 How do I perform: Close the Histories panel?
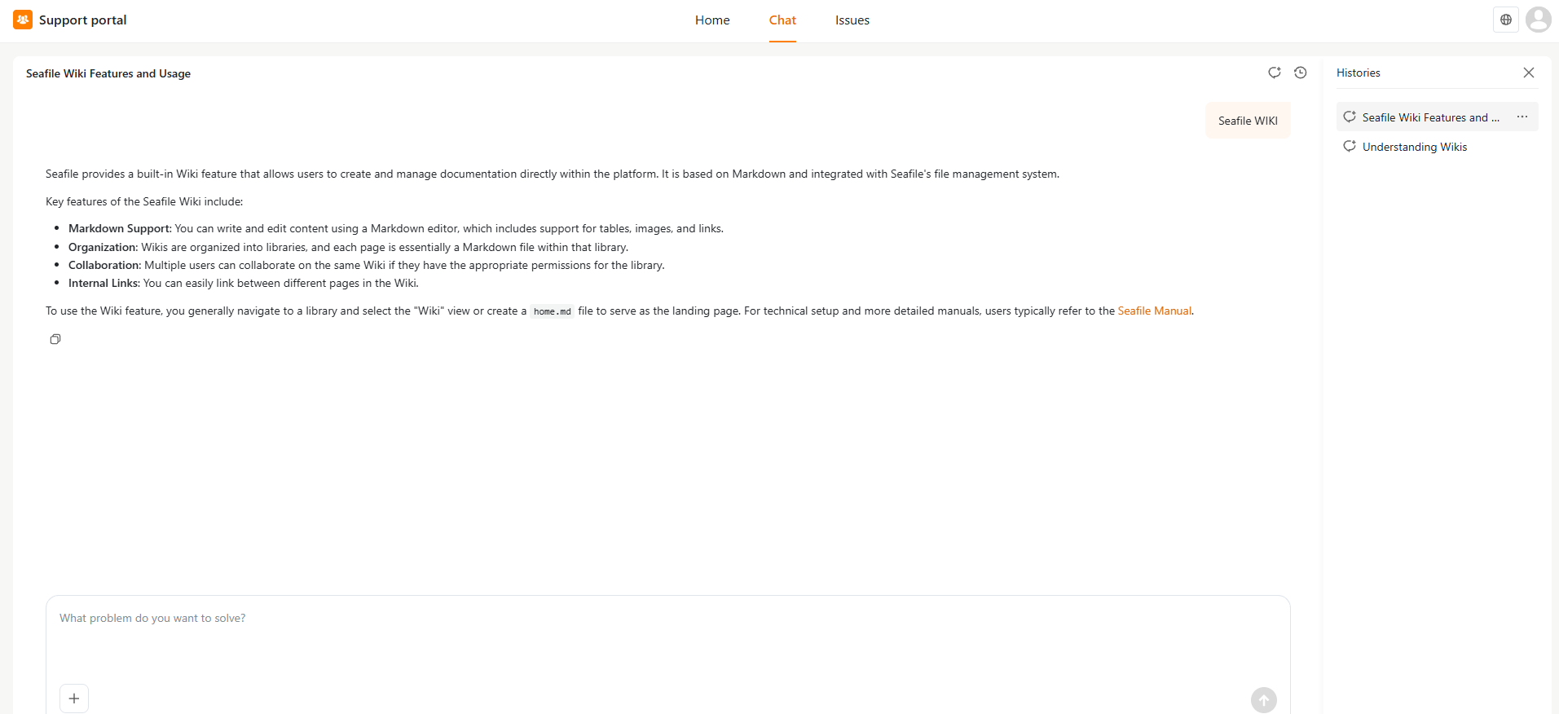(1529, 73)
